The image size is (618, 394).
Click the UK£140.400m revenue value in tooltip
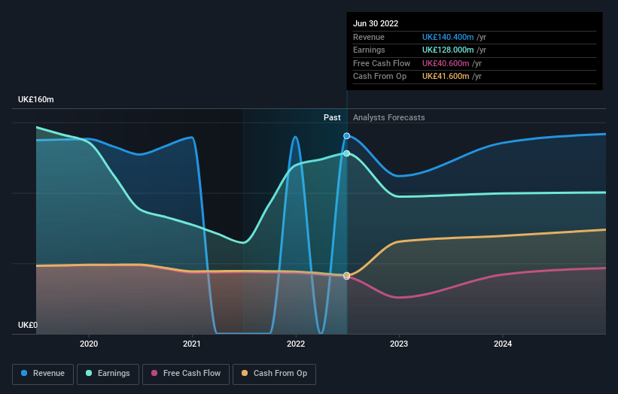pyautogui.click(x=448, y=37)
